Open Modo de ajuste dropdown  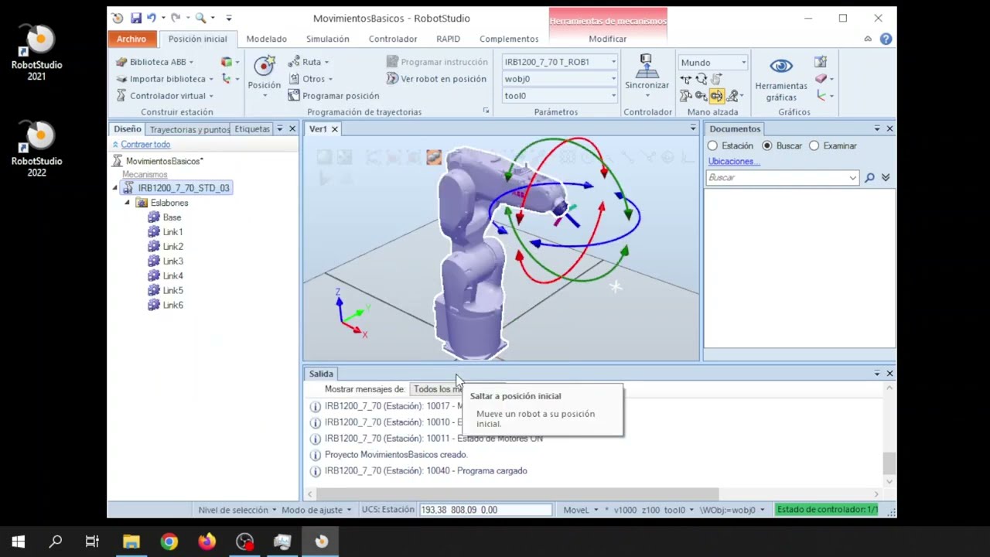click(x=316, y=510)
